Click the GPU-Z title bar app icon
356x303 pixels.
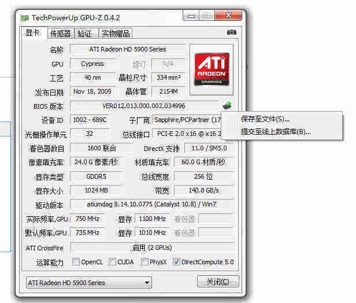pyautogui.click(x=25, y=18)
